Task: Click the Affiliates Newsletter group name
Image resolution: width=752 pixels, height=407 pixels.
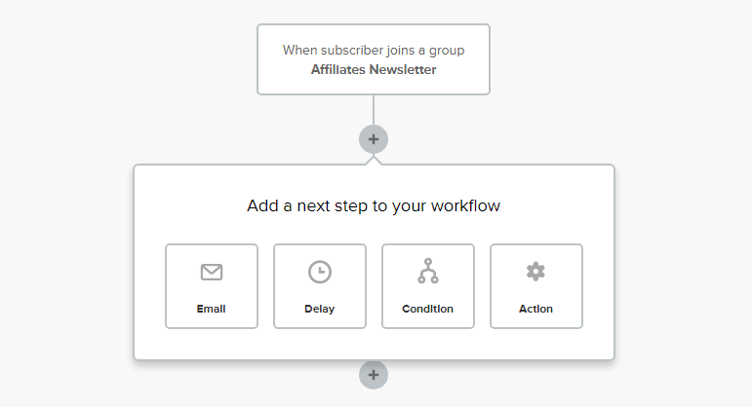Action: click(374, 70)
